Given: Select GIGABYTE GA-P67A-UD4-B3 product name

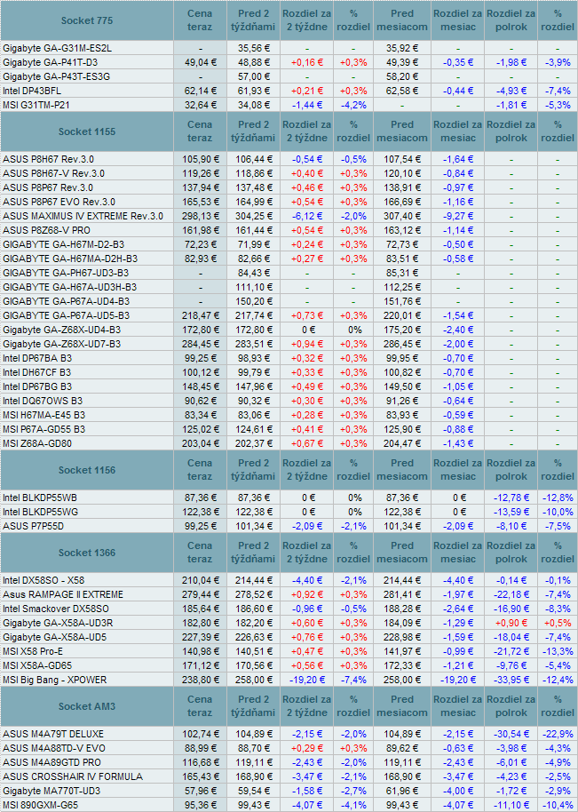Looking at the screenshot, I should point(67,301).
